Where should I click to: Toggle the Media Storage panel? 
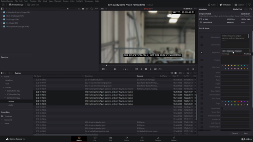(x=16, y=5)
